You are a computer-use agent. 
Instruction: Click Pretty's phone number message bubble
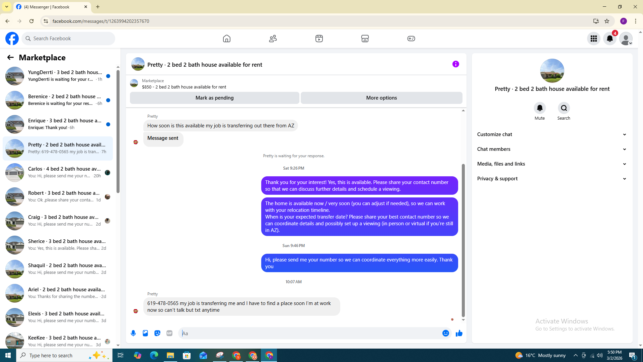tap(242, 307)
